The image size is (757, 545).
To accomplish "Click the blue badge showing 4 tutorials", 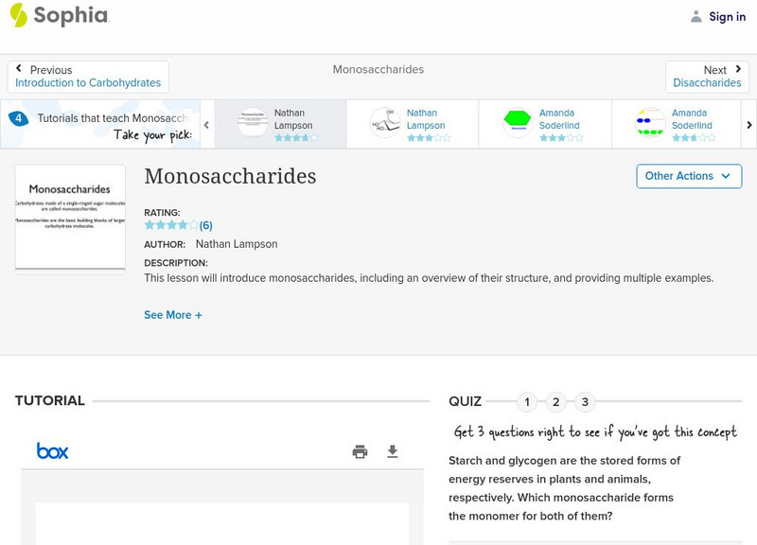I will [x=21, y=117].
